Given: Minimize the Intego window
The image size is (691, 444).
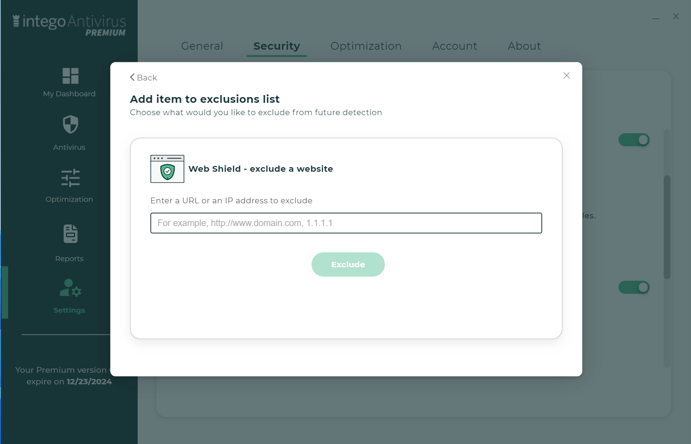Looking at the screenshot, I should point(656,17).
